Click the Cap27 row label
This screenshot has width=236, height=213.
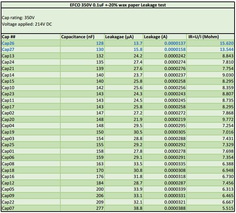[x=8, y=49]
